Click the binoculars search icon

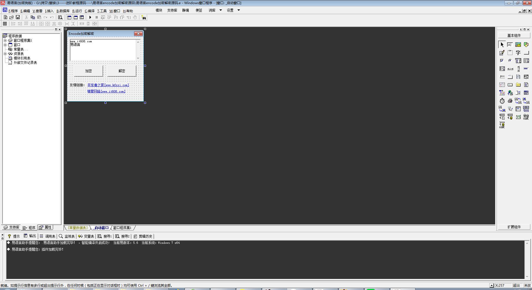point(144,17)
